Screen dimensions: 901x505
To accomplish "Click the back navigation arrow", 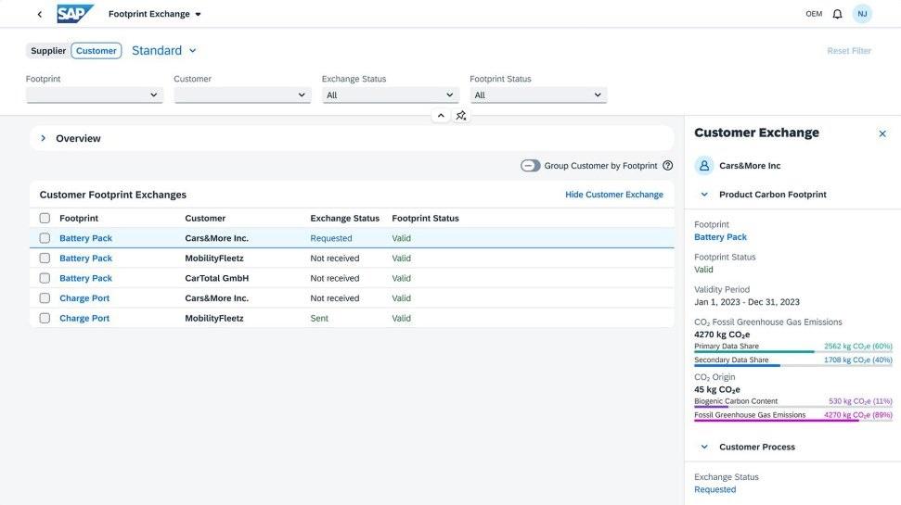I will (x=39, y=14).
